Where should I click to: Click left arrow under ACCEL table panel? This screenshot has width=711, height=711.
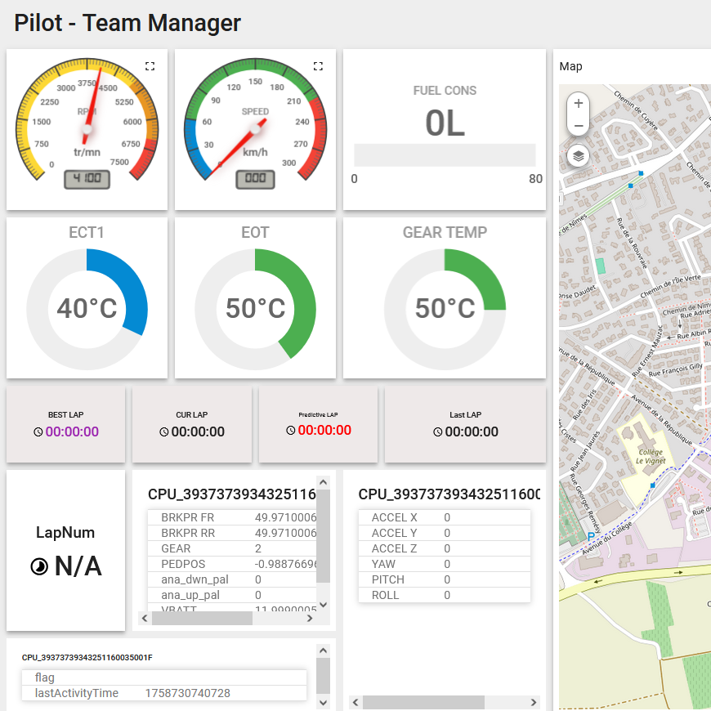coord(355,702)
